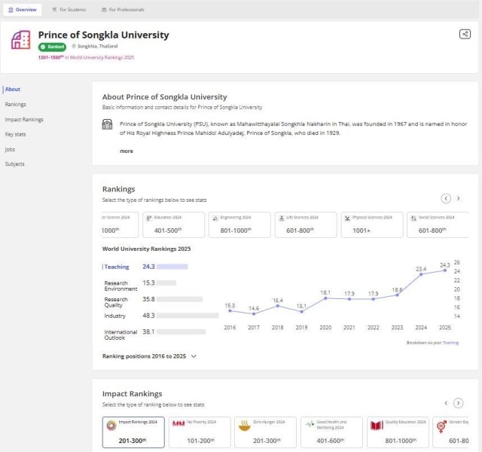
Task: Click the 2025 chart data point 24.3
Action: (445, 270)
